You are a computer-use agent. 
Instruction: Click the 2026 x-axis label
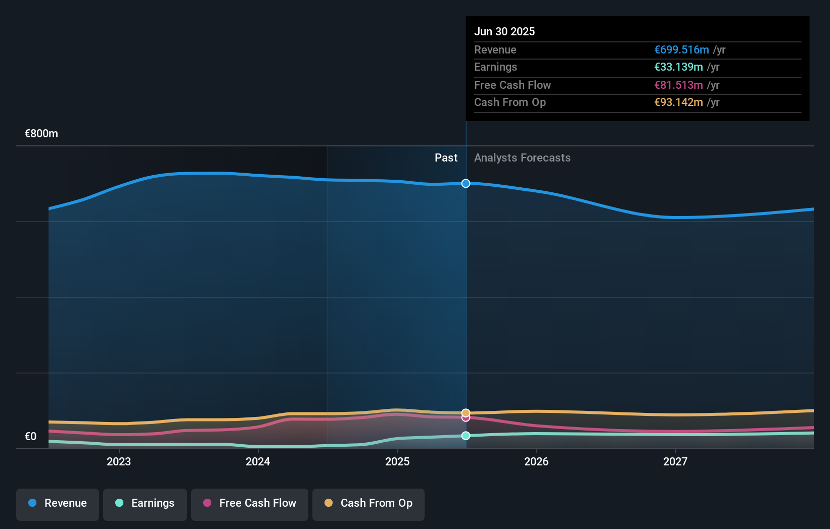pyautogui.click(x=536, y=462)
